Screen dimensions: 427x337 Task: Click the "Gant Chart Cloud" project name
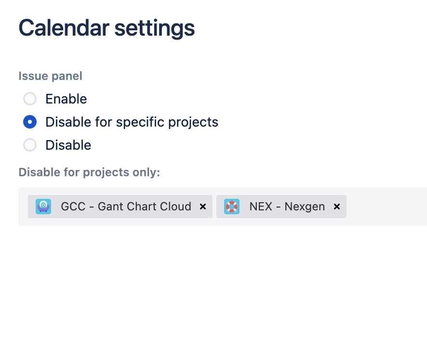pyautogui.click(x=145, y=207)
